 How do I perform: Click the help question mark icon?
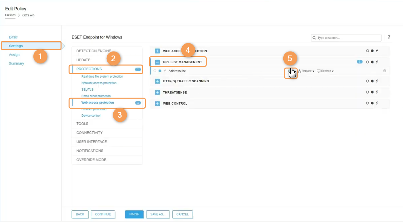(389, 37)
